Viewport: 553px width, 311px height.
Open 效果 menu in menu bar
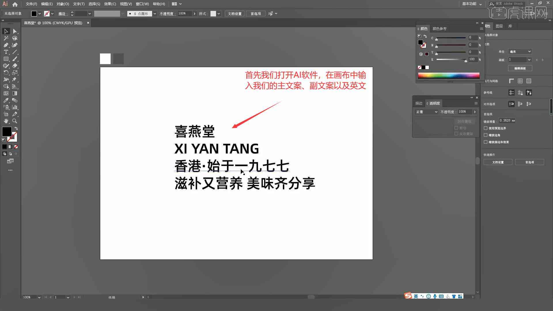pos(109,4)
